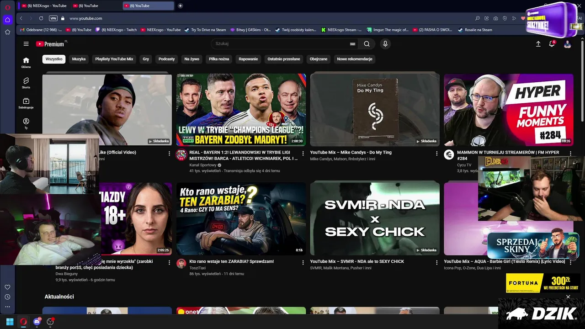Select the Na żywo filter chip
585x329 pixels.
pos(191,59)
